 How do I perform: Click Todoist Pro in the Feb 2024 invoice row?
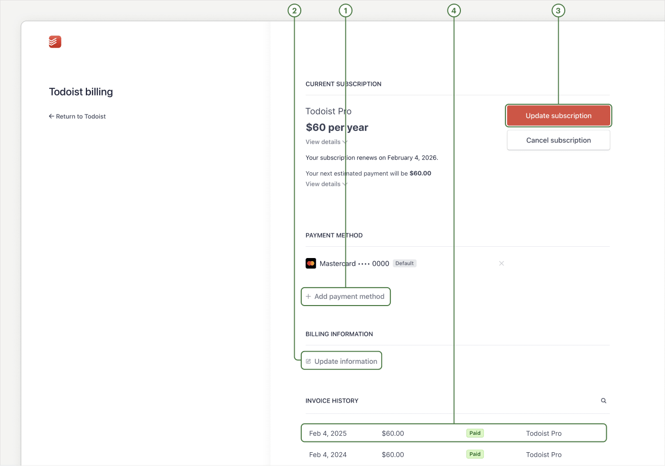click(x=543, y=454)
